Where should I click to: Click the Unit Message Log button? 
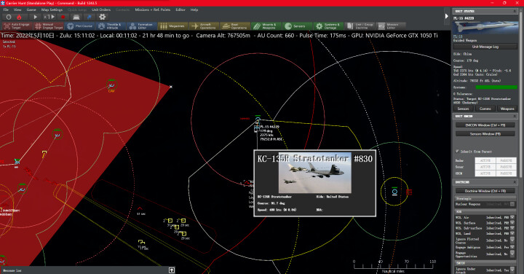[x=485, y=47]
